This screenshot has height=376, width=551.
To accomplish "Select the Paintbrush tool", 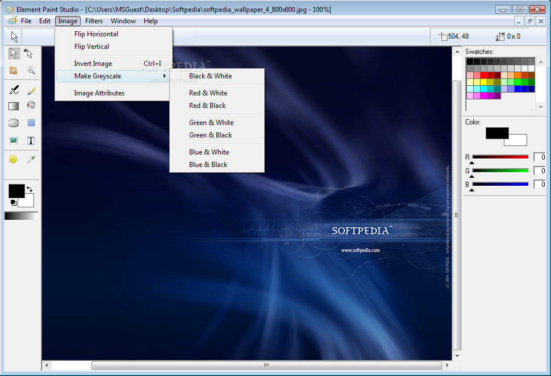I will 31,91.
